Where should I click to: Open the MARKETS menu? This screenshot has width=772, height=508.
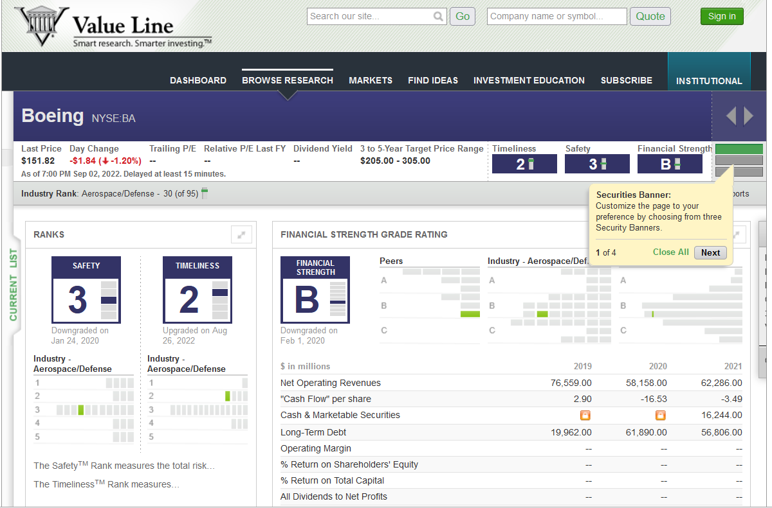pyautogui.click(x=371, y=80)
